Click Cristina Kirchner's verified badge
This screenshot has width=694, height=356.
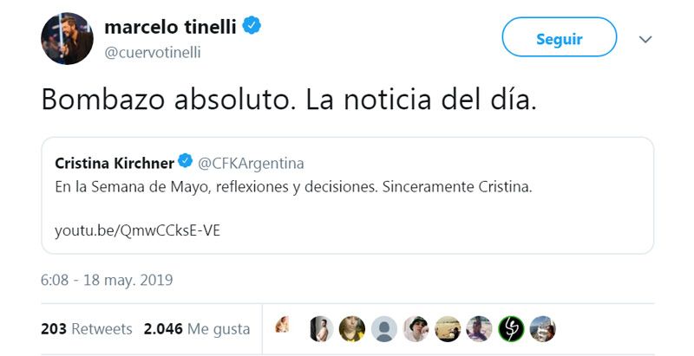click(x=186, y=162)
